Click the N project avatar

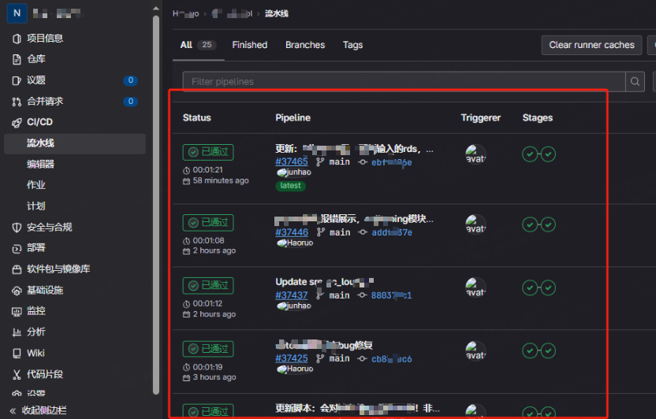17,13
